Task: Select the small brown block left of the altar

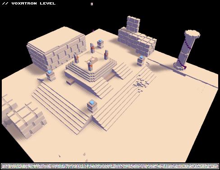Action: 70,82
